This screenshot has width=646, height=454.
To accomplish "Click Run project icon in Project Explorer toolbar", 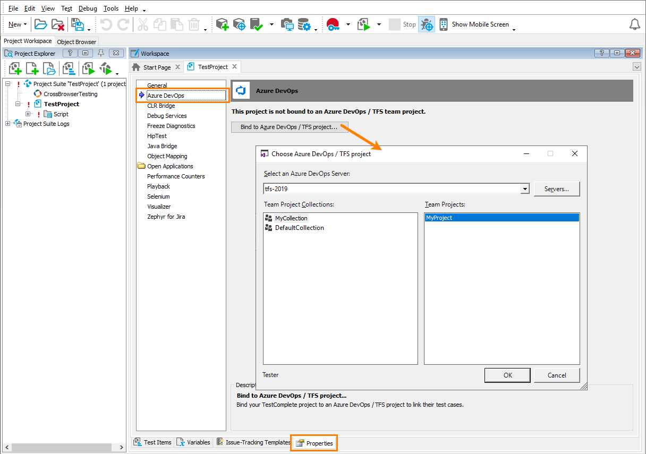I will tap(88, 68).
